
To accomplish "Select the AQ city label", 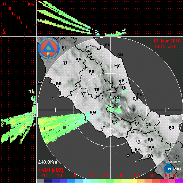I will pyautogui.click(x=116, y=98).
